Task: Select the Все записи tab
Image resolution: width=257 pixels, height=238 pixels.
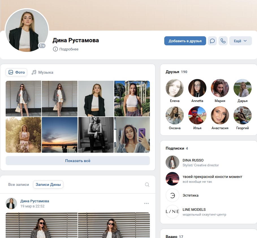Action: (x=19, y=184)
